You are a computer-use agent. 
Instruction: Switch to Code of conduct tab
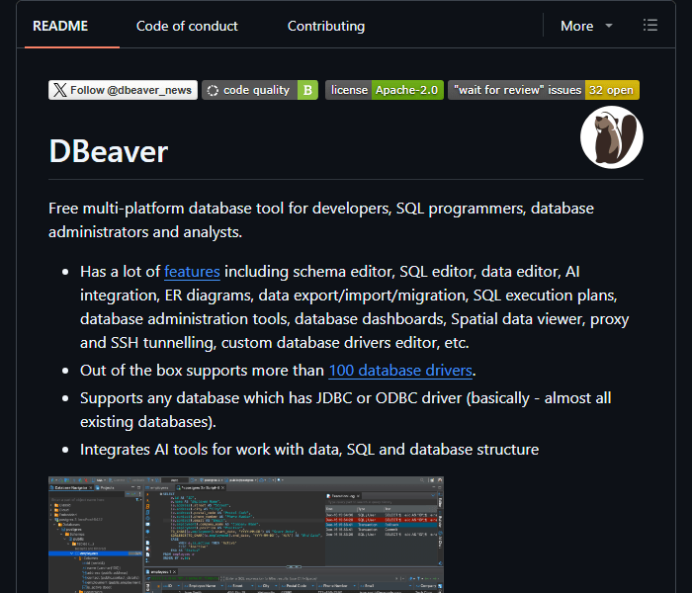point(187,26)
